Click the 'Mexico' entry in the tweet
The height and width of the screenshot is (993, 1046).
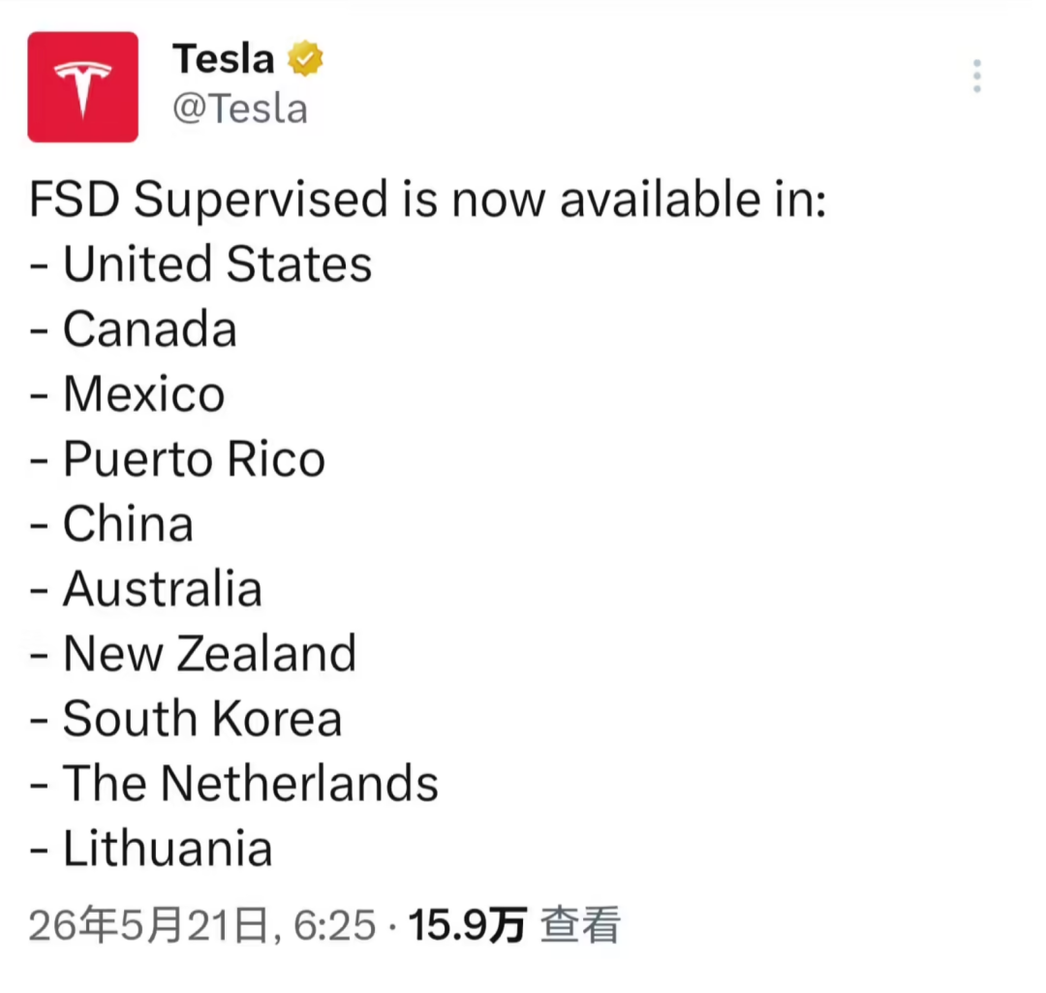[127, 393]
